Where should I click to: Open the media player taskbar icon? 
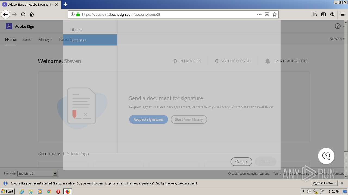40,191
